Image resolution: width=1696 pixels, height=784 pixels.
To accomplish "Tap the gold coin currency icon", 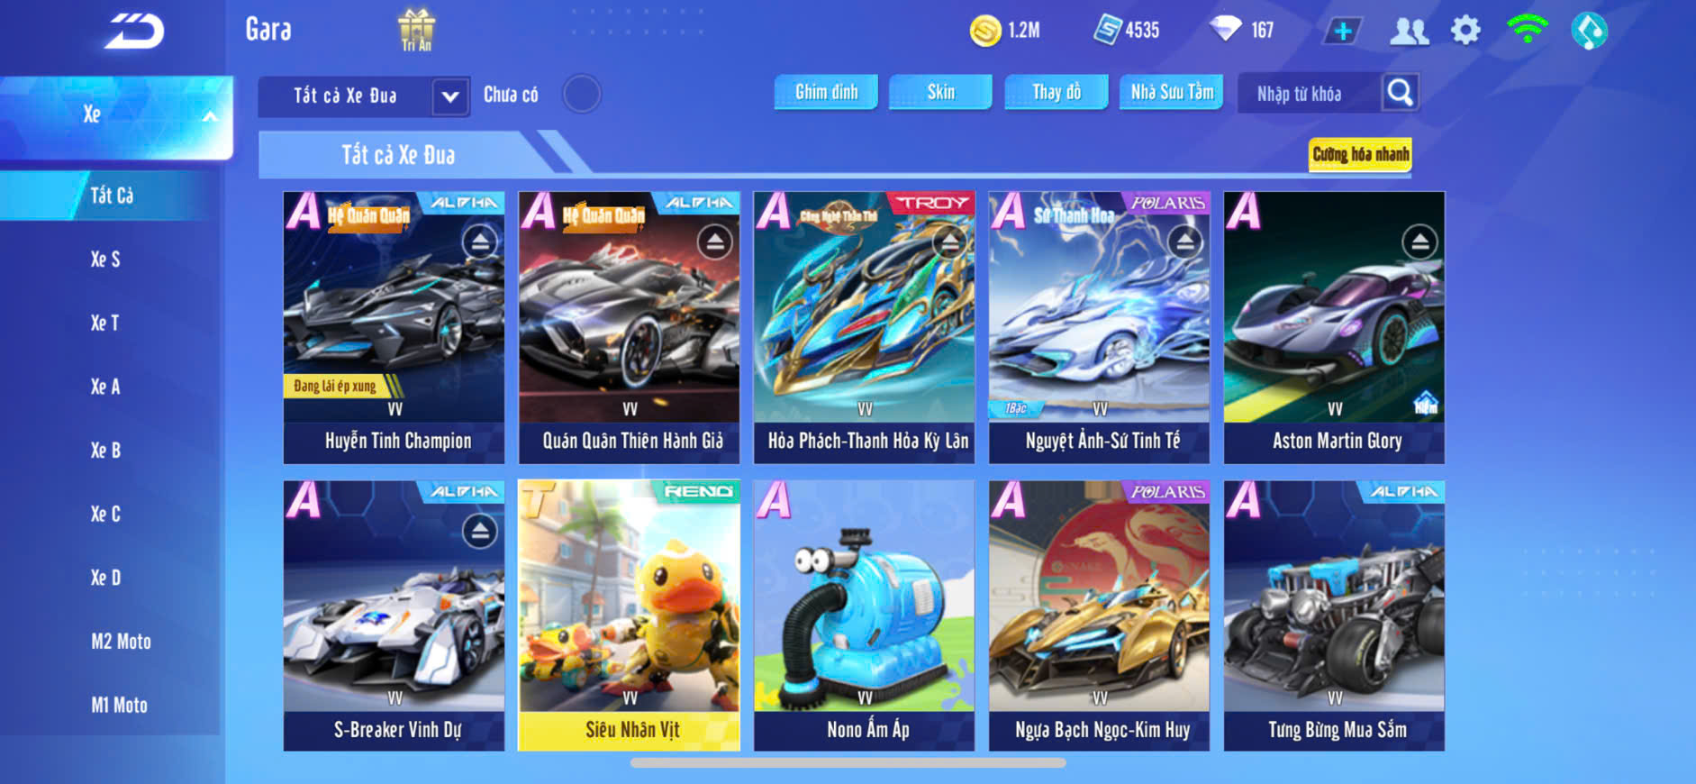I will pos(985,31).
